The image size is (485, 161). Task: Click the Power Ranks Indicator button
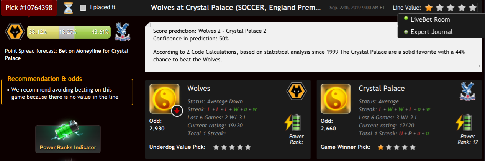(x=68, y=139)
